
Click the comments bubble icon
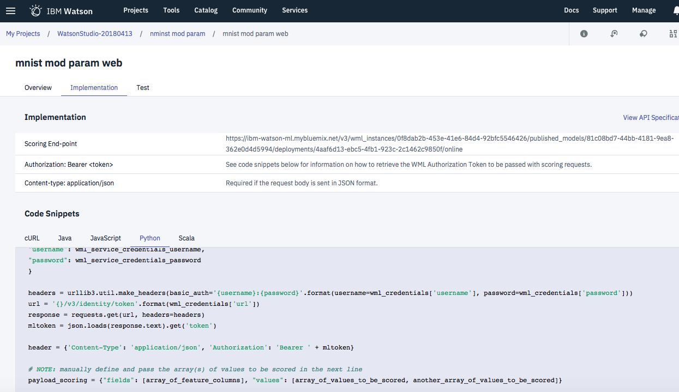pos(644,34)
